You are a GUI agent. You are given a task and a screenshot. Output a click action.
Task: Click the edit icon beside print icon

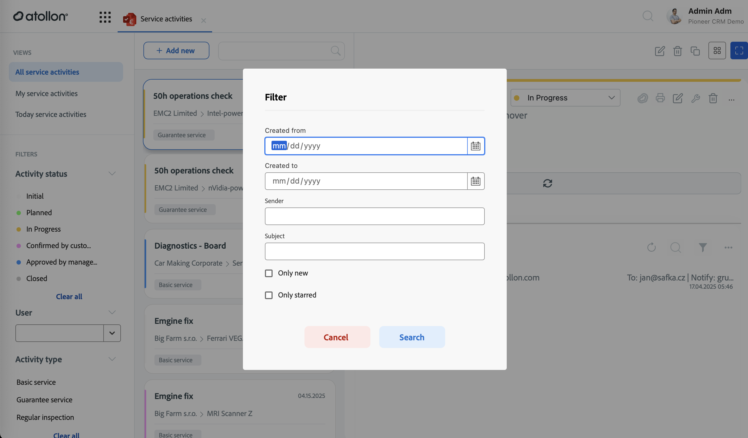[678, 98]
